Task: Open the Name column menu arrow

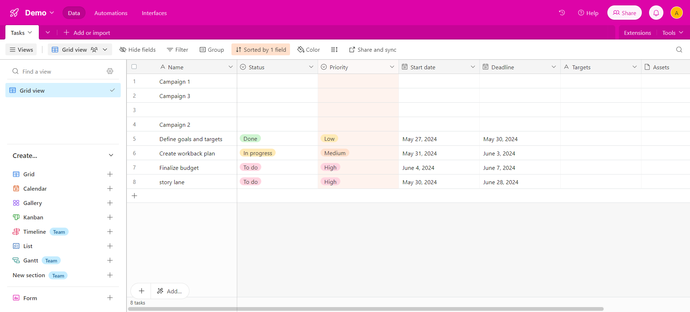Action: [230, 67]
